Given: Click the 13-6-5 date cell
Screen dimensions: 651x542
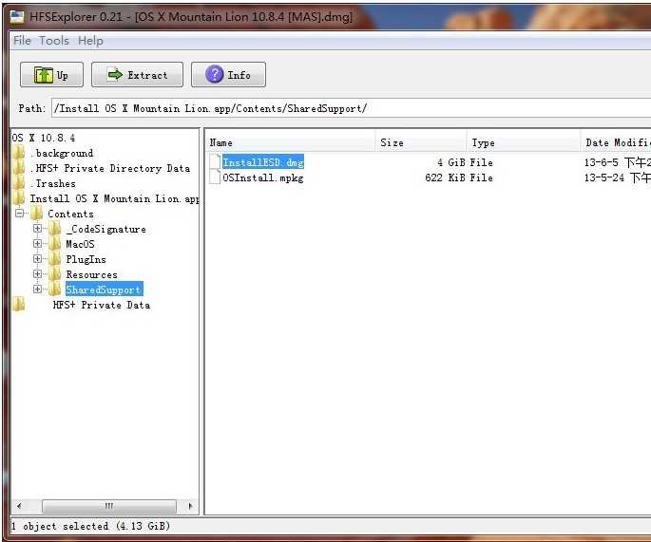Looking at the screenshot, I should tap(618, 162).
